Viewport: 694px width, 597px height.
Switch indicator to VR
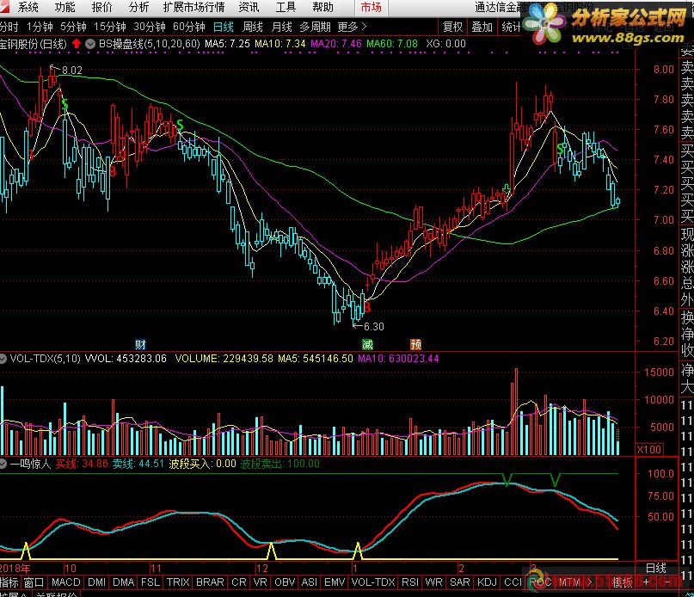point(261,582)
